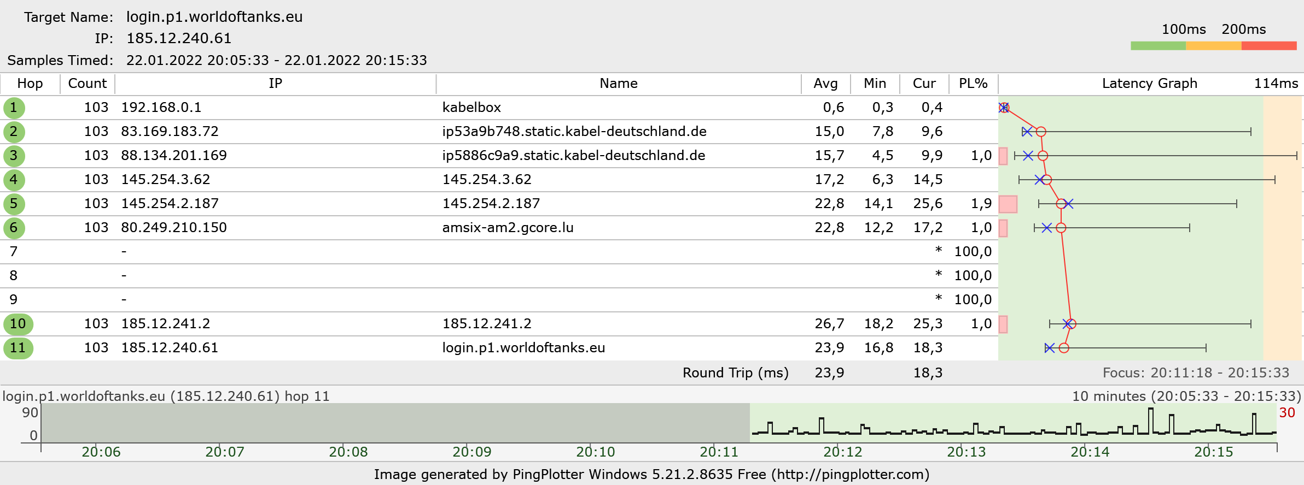Click Round Trip current value 18,3
Screen dimensions: 1304x485
pyautogui.click(x=928, y=373)
